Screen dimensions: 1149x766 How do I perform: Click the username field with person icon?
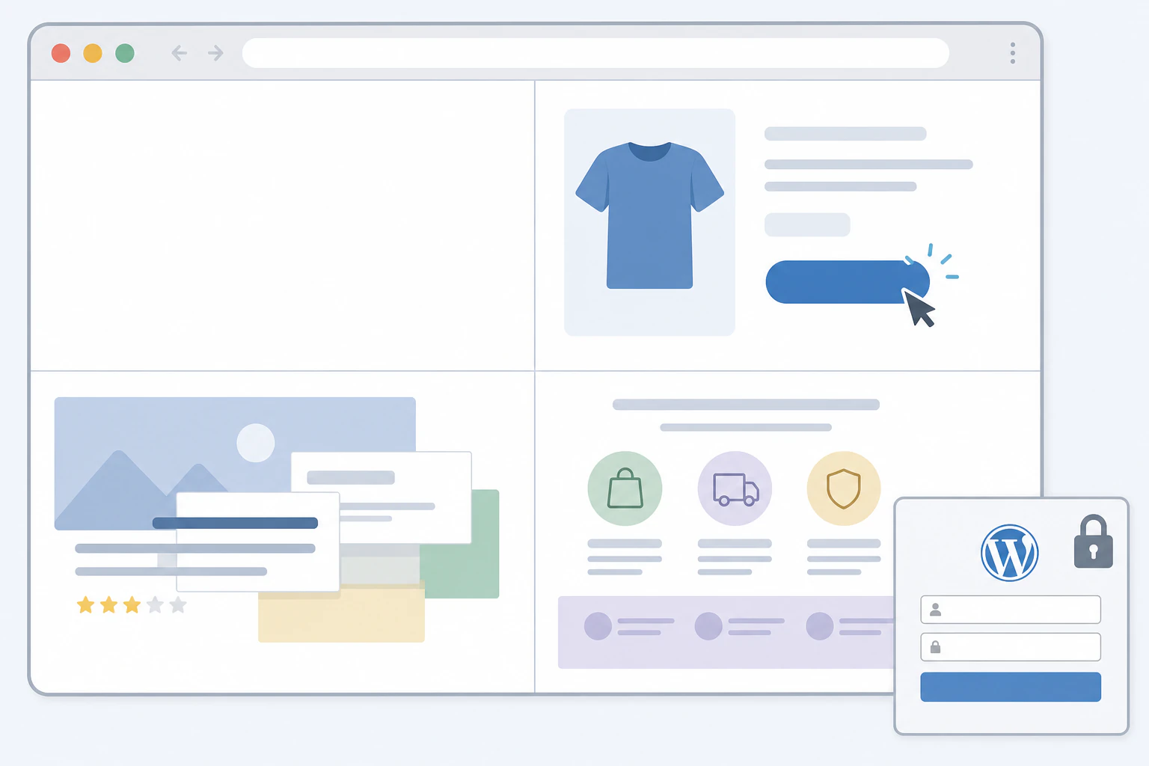[x=1011, y=610]
